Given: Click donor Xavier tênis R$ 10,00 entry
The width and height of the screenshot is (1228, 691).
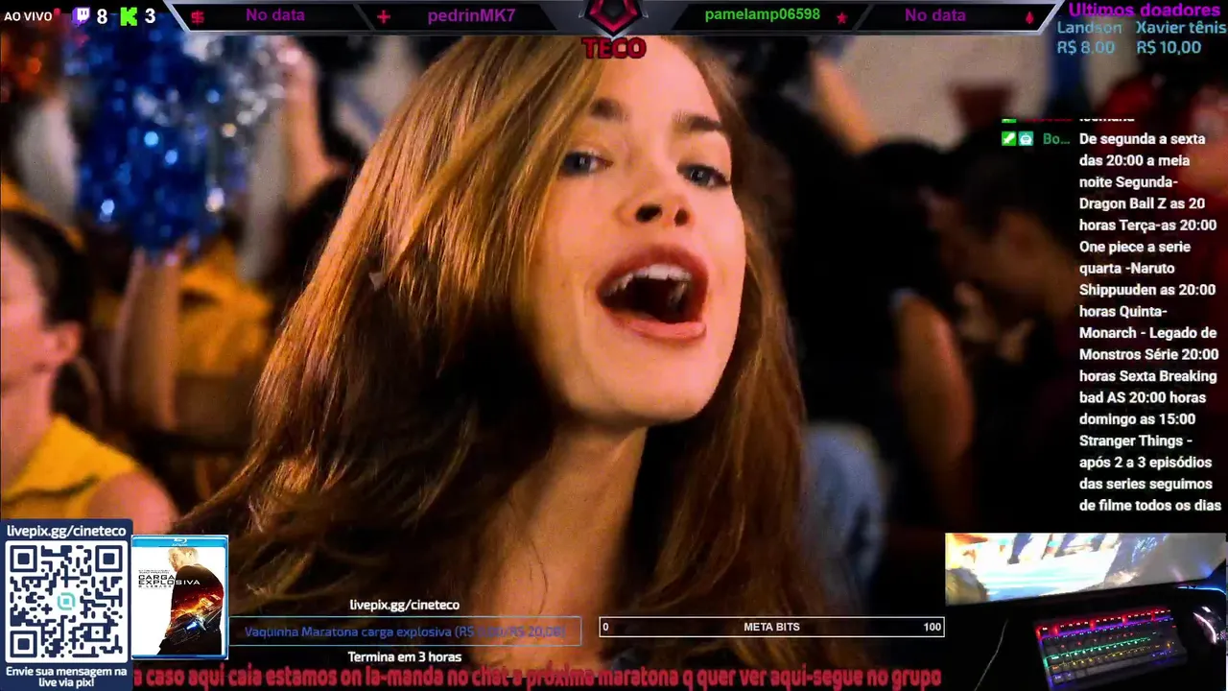Looking at the screenshot, I should pyautogui.click(x=1180, y=37).
